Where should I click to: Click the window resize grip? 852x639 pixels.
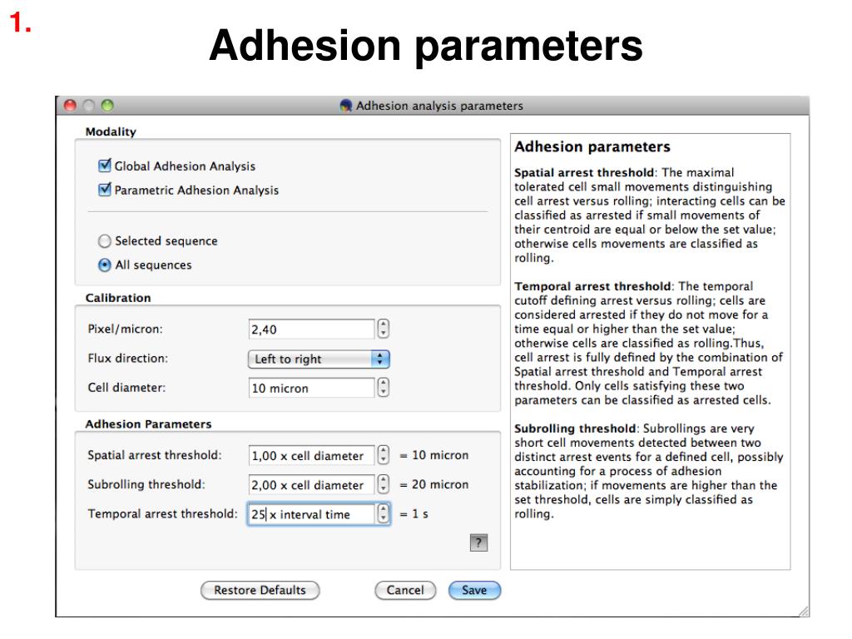tap(803, 611)
